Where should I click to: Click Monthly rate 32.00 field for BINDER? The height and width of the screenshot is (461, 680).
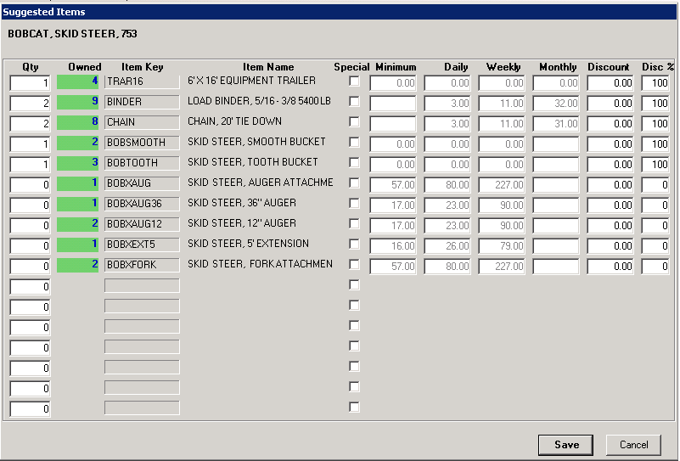tap(555, 104)
